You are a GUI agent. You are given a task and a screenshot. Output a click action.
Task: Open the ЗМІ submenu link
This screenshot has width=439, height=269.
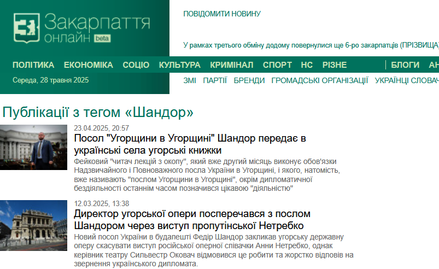pos(190,80)
